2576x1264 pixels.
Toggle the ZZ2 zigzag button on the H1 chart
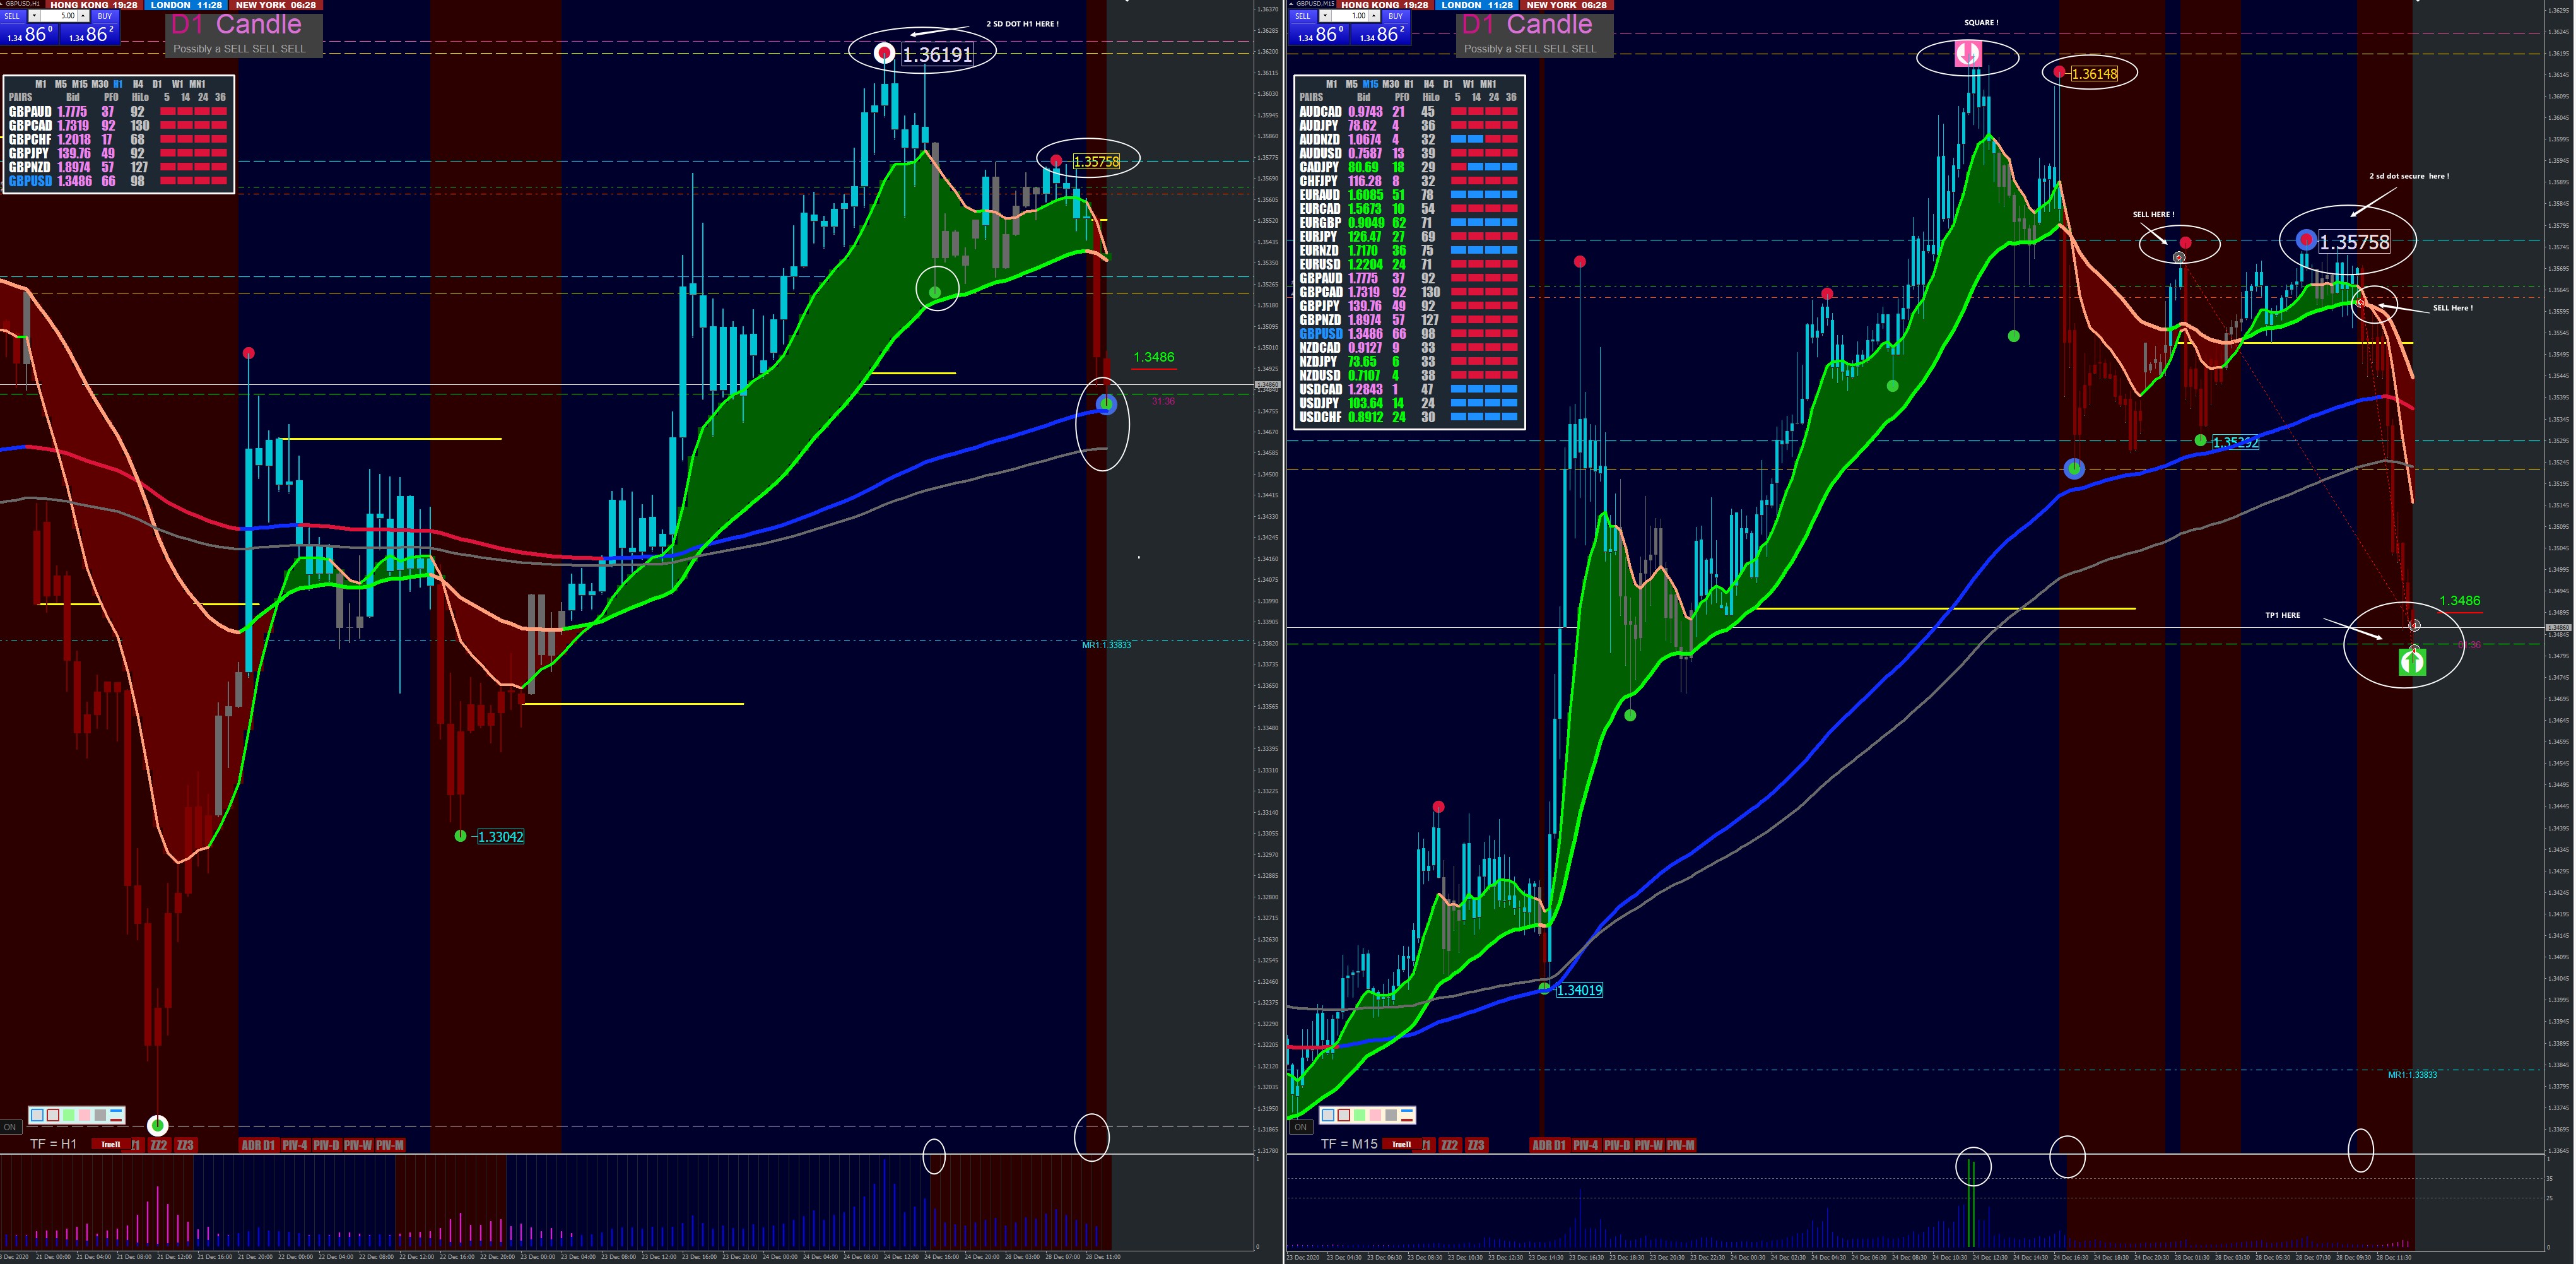pos(159,1145)
